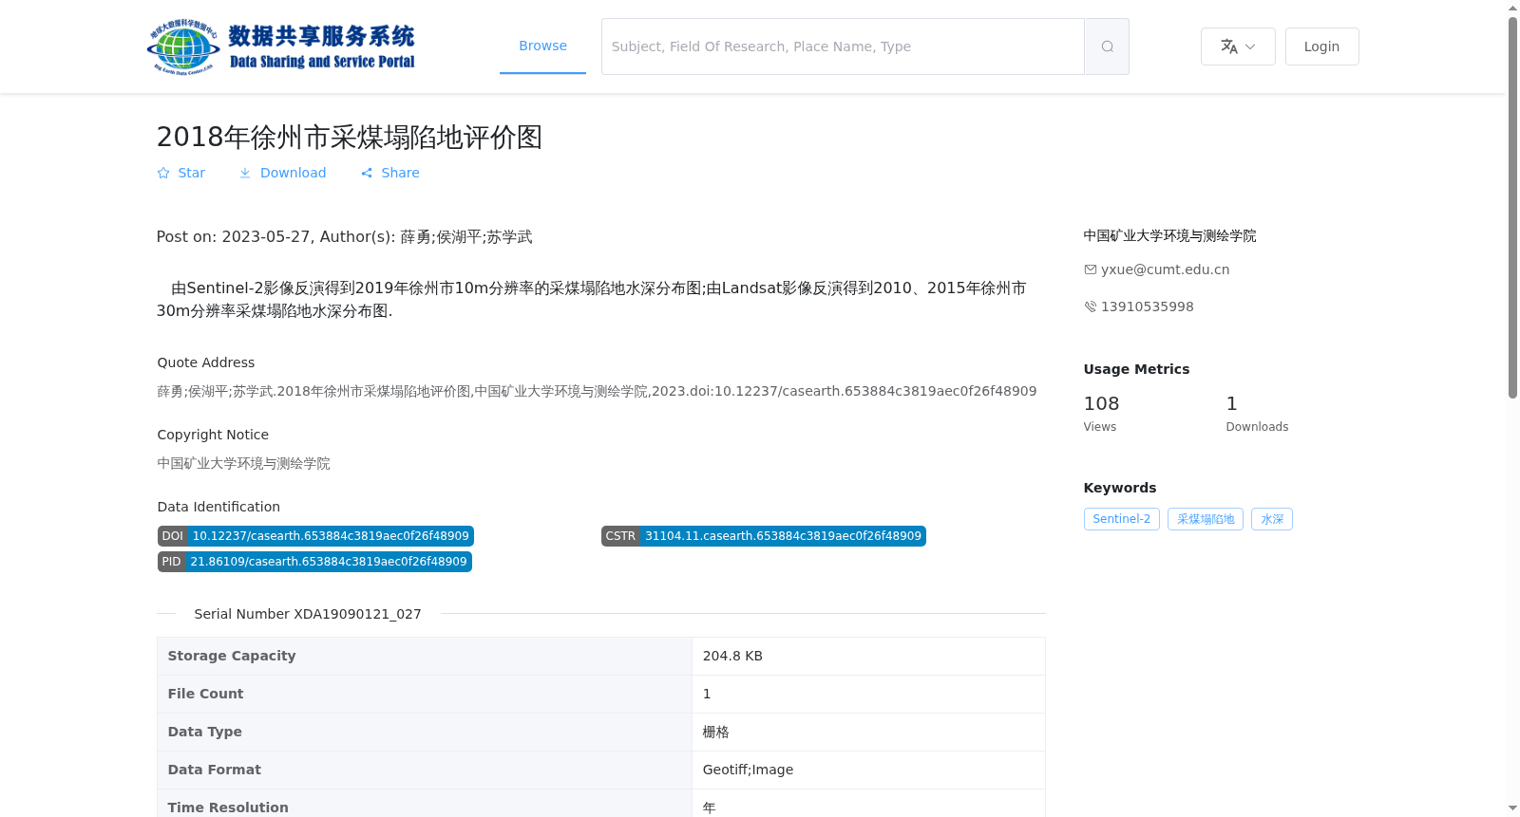Click the scrollbar up arrow
Viewport: 1520px width, 817px height.
pyautogui.click(x=1512, y=8)
